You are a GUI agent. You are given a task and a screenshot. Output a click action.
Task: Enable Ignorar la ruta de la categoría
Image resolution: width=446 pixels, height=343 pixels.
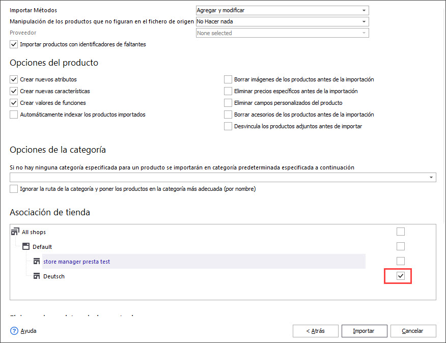pos(14,189)
